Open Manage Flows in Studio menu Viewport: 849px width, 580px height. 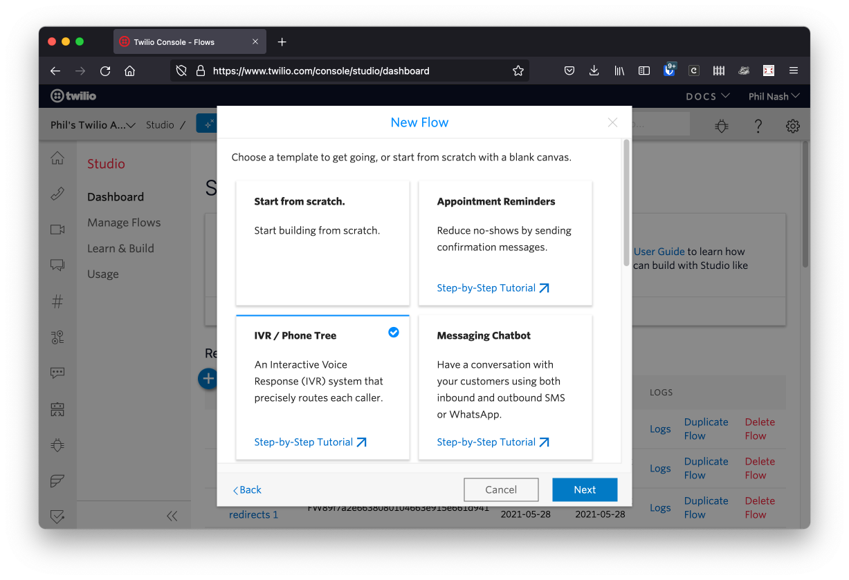(x=124, y=223)
